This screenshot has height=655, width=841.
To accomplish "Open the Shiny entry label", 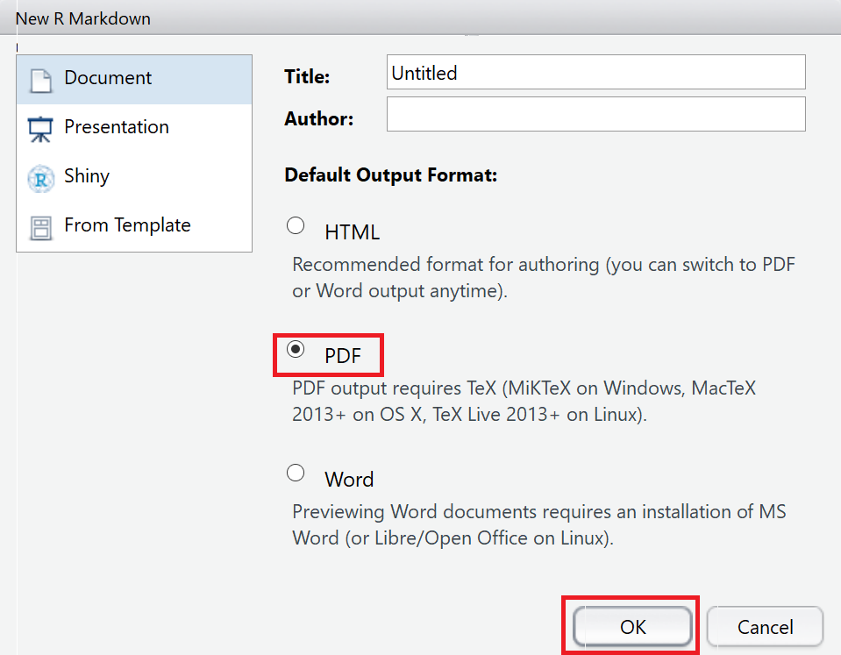I will point(87,176).
